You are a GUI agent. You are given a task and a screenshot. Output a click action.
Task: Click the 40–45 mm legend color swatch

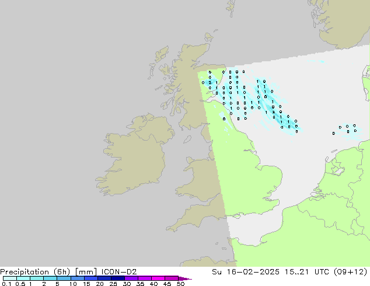[x=158, y=278]
